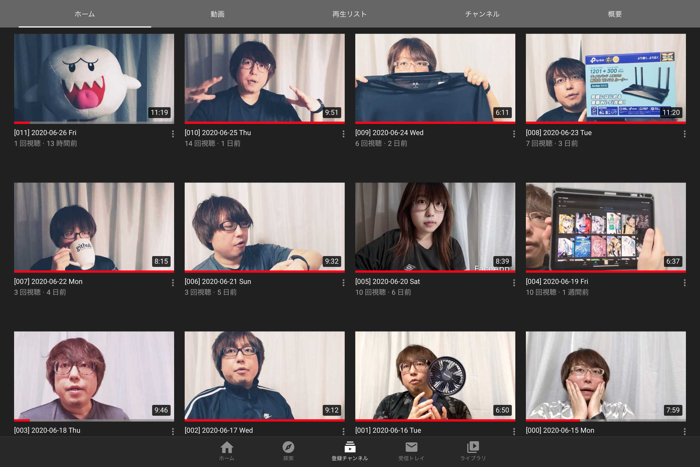Play the tp-link router video thumbnail

(x=606, y=77)
